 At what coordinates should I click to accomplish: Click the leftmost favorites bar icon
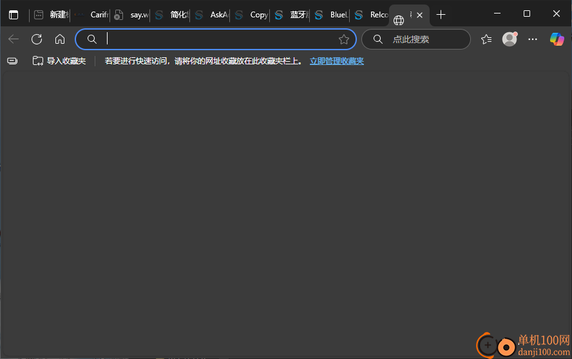12,61
